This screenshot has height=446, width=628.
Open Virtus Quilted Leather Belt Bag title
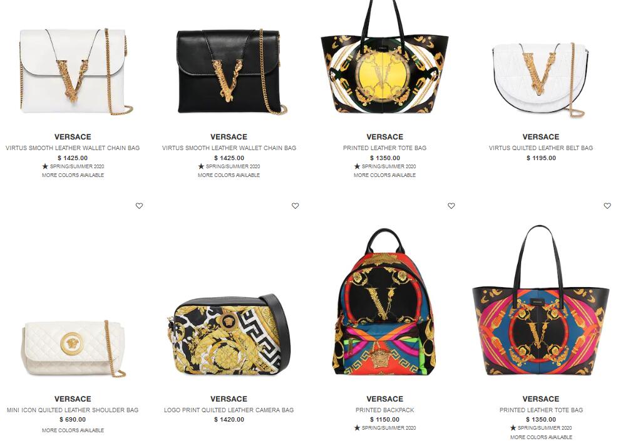pos(541,148)
